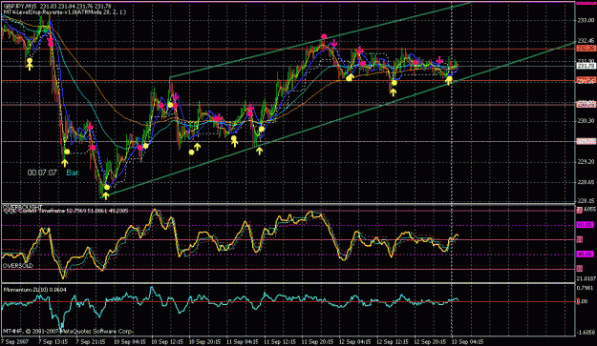Click the 228.65 price axis label
This screenshot has height=346, width=597.
(586, 183)
